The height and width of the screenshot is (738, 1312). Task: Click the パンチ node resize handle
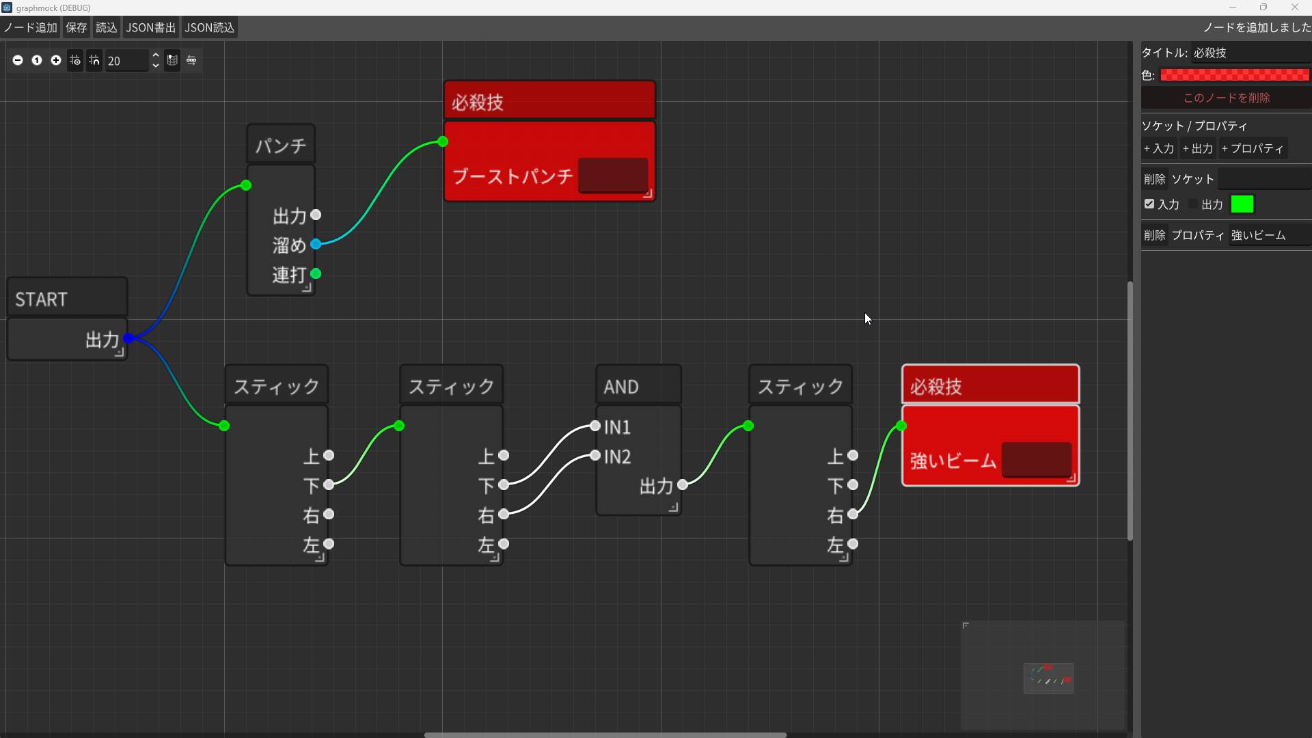(x=307, y=288)
